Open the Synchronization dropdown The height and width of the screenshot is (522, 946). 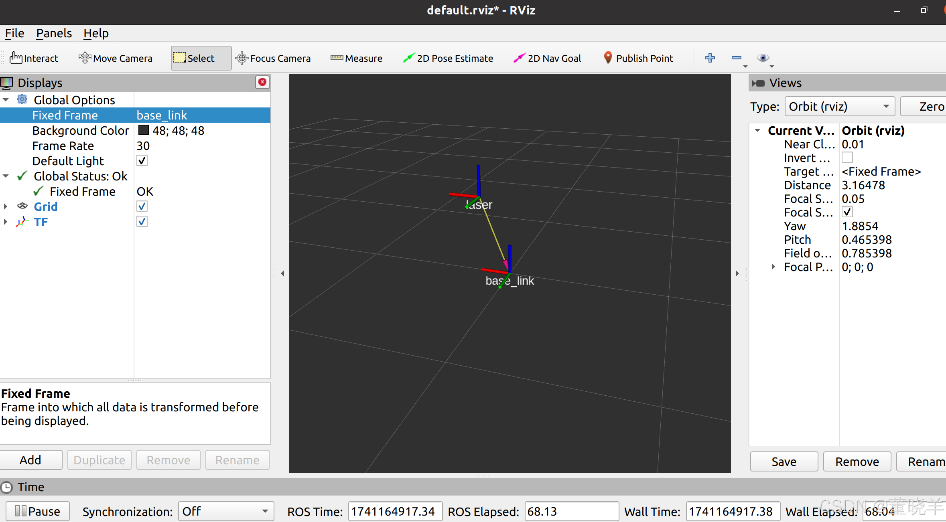pos(225,511)
